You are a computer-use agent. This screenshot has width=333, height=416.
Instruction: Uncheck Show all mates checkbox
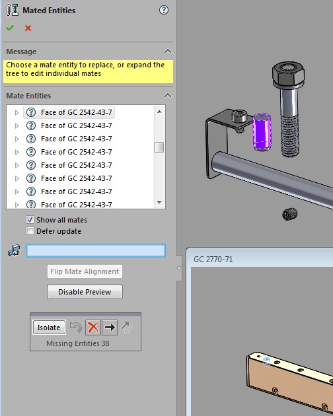pos(30,220)
